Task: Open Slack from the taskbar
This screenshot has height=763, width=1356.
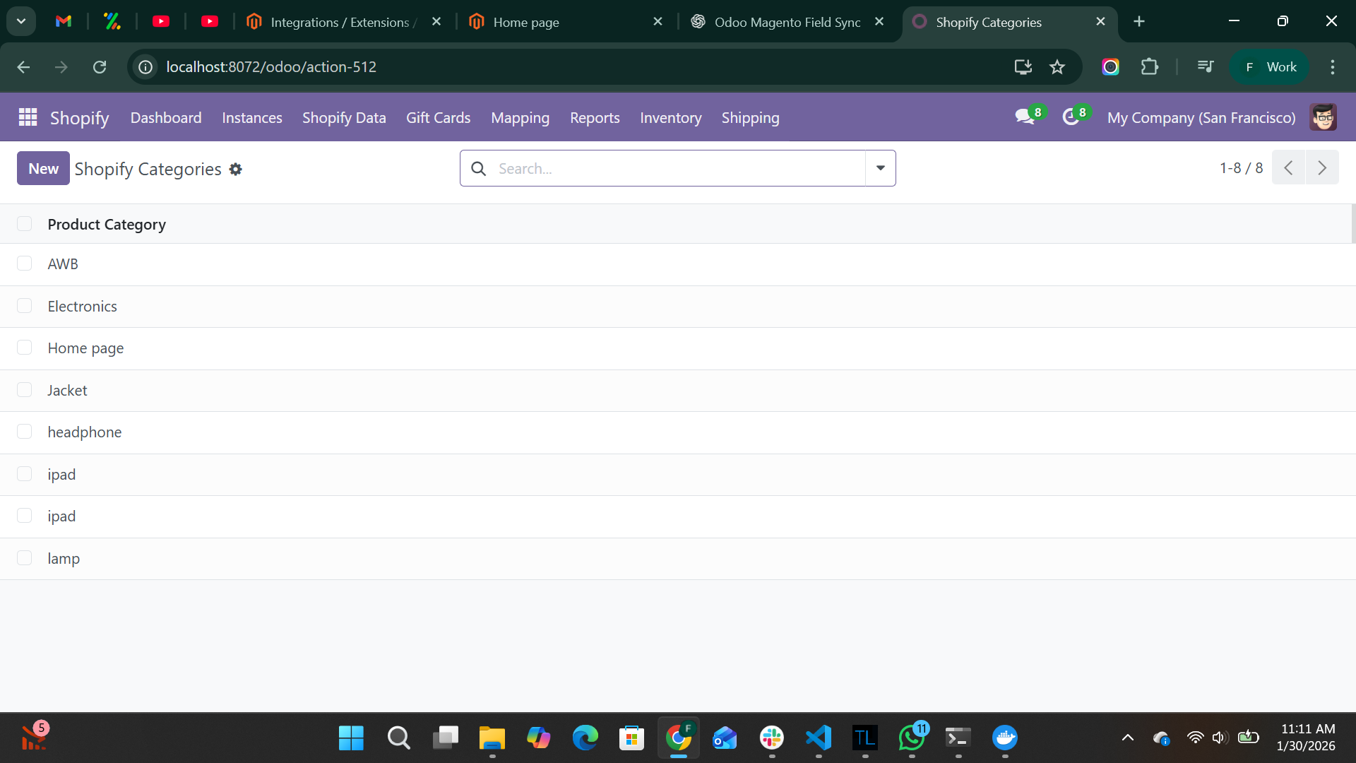Action: 772,738
